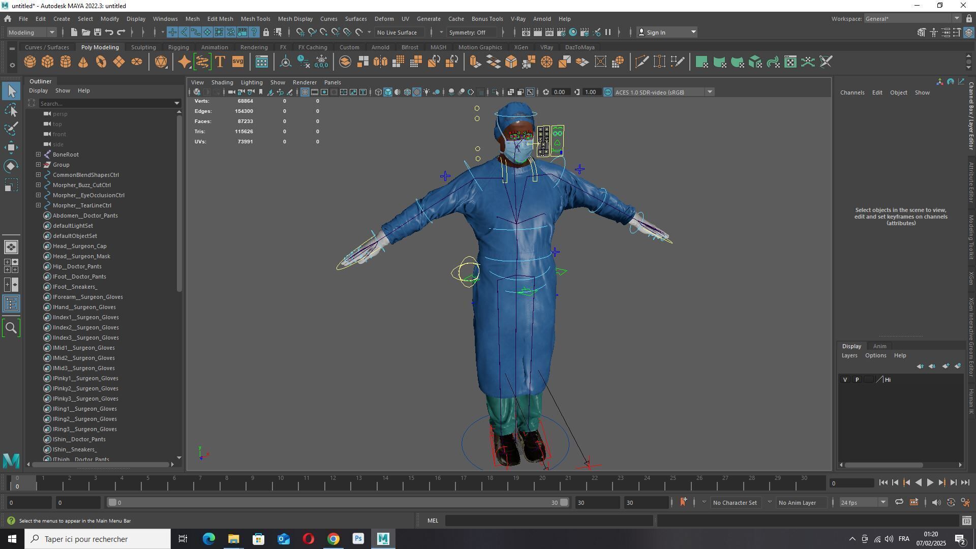Toggle layer V visibility box
Screen dimensions: 976x549
pos(845,380)
